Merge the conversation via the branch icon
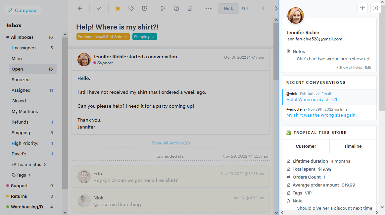 (163, 8)
